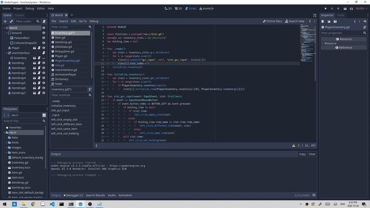
Task: Hide the CollisionShape2D node
Action: click(44, 43)
